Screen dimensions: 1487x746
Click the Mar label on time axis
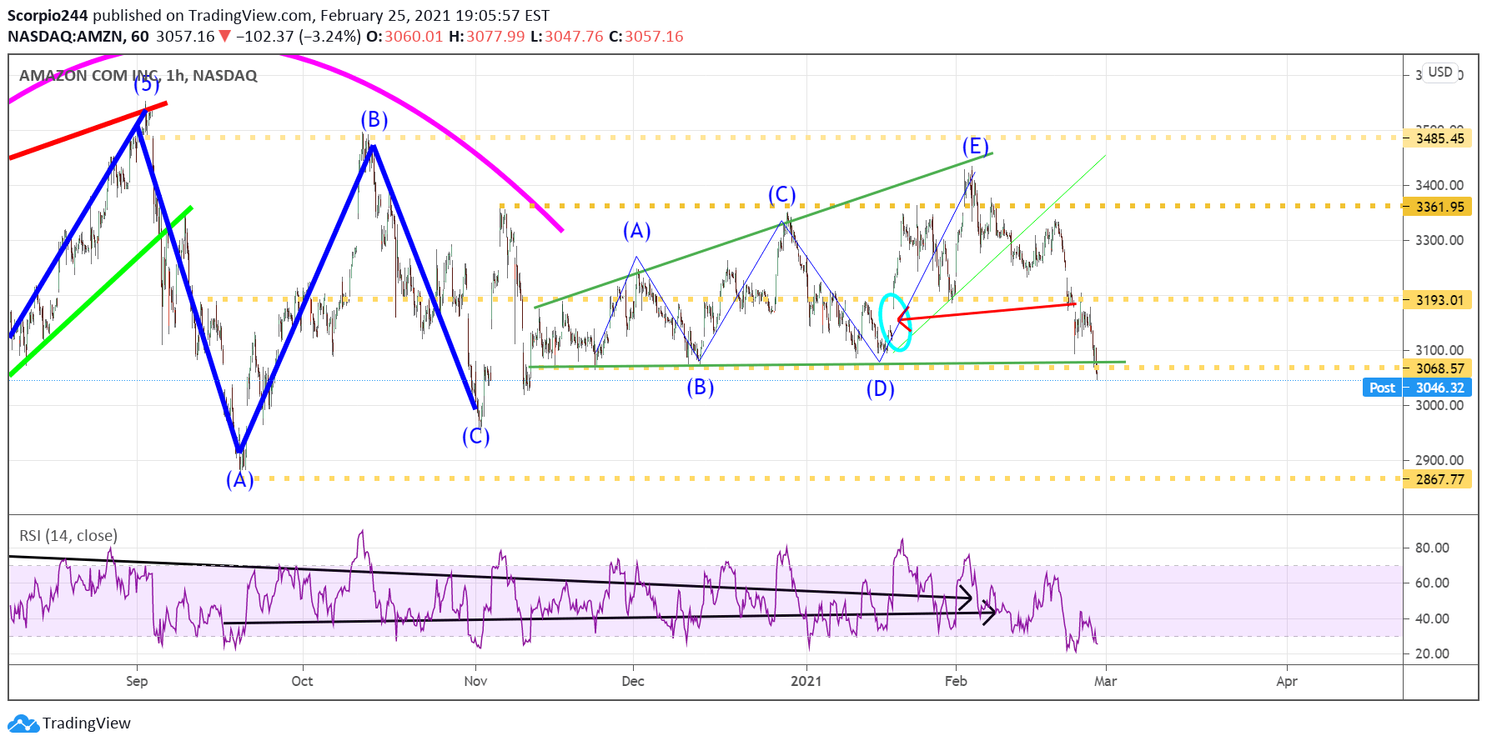point(1105,681)
